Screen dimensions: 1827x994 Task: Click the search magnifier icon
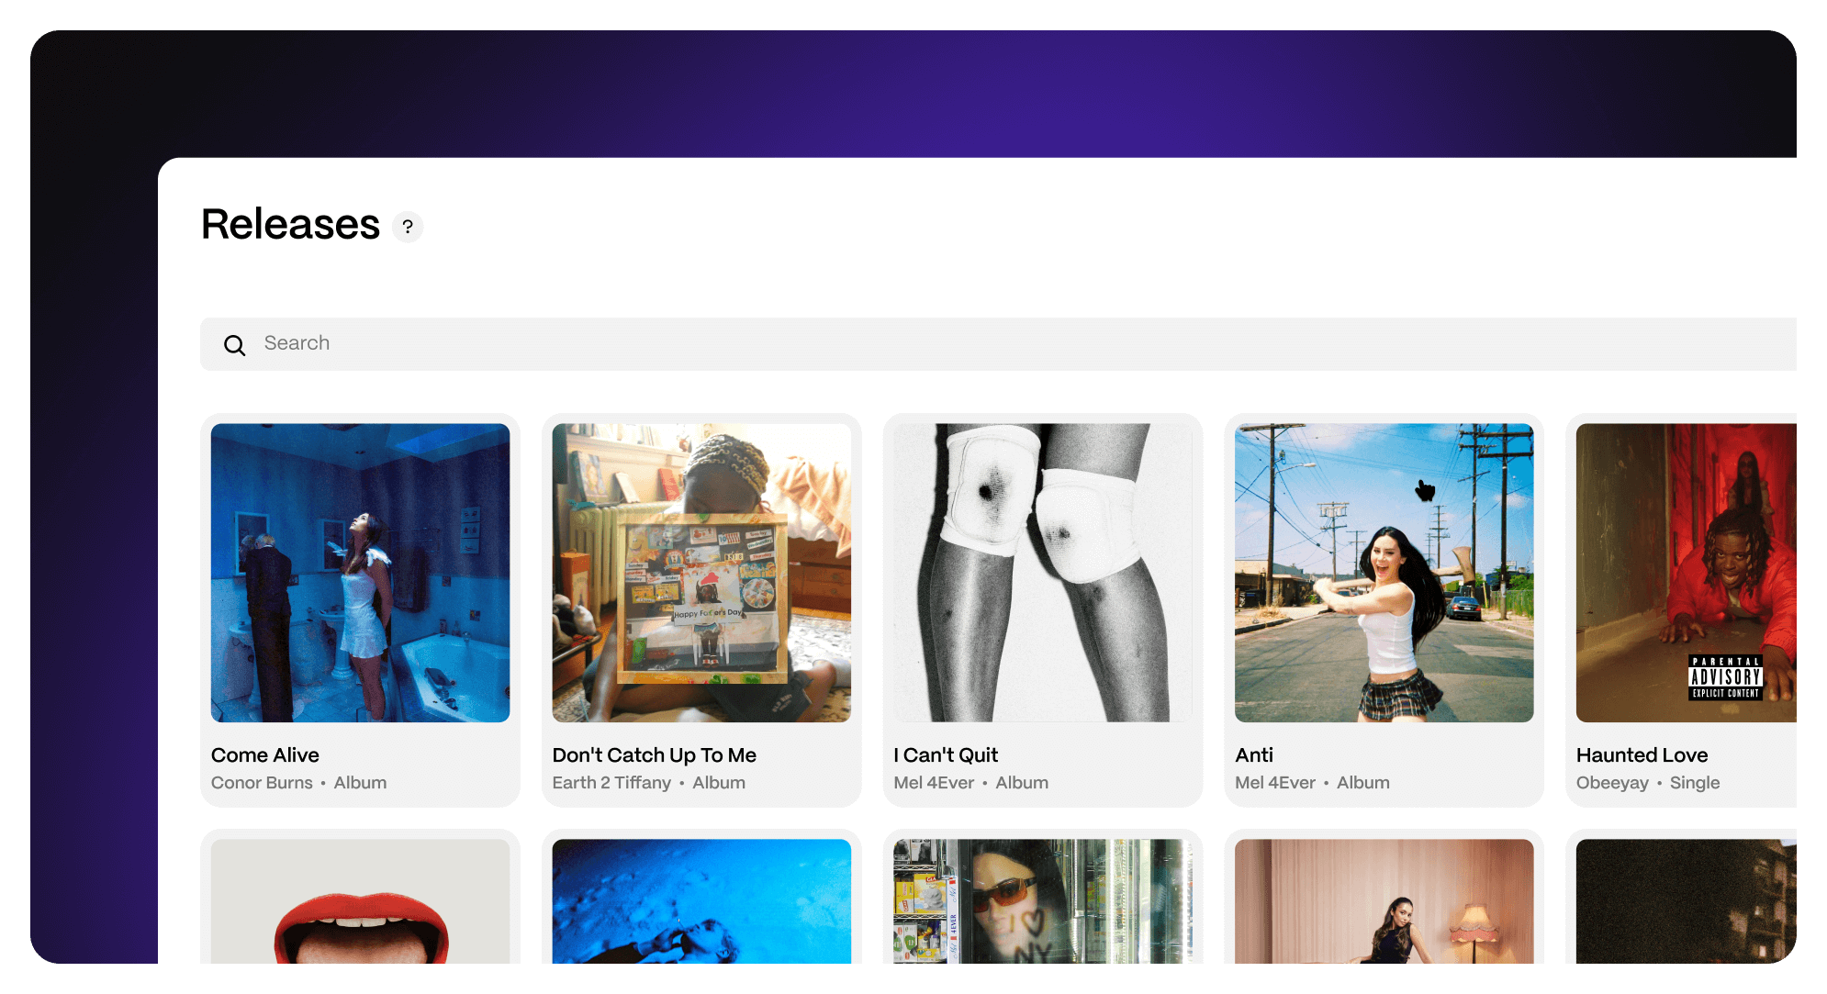point(235,345)
